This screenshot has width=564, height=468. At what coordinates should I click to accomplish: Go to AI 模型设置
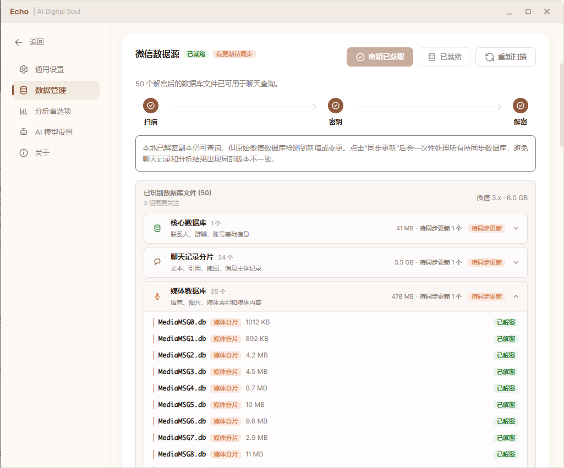[x=56, y=132]
